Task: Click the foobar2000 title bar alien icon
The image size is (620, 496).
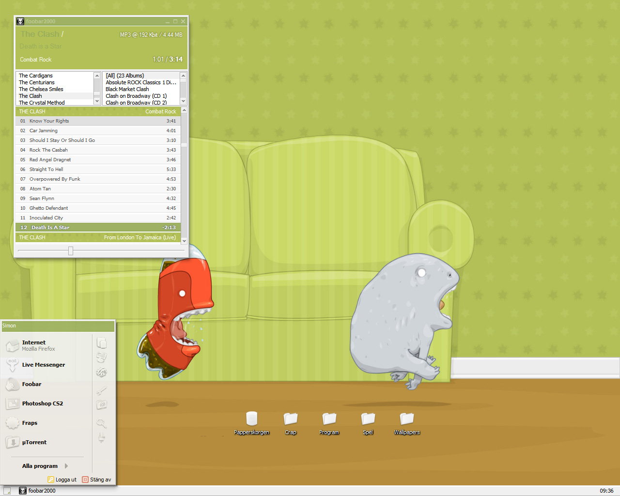Action: (x=20, y=21)
